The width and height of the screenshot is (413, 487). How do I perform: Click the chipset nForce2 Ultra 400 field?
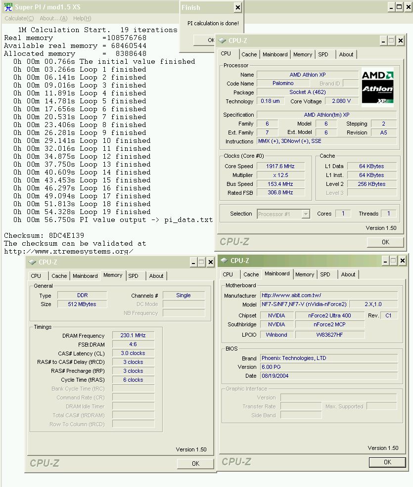330,315
